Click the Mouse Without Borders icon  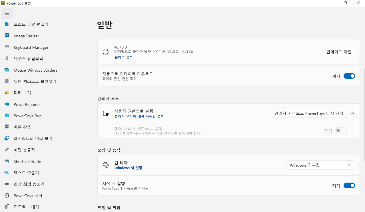coord(7,70)
